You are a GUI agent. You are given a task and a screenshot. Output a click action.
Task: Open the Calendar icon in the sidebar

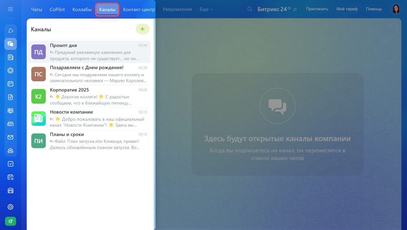tap(10, 84)
